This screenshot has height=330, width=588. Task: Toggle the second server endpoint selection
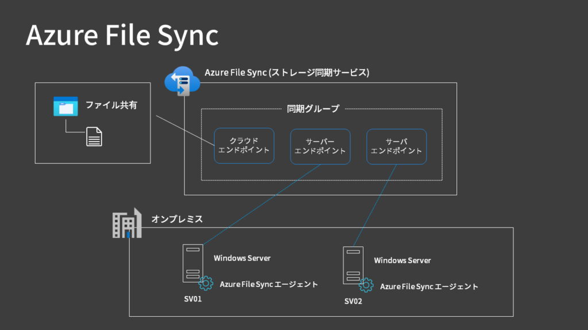click(396, 147)
